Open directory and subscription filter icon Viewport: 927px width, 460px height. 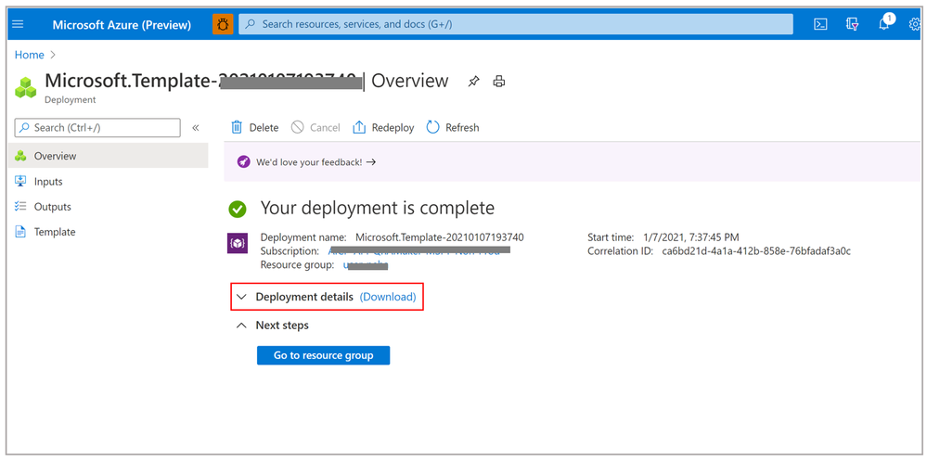[x=852, y=24]
